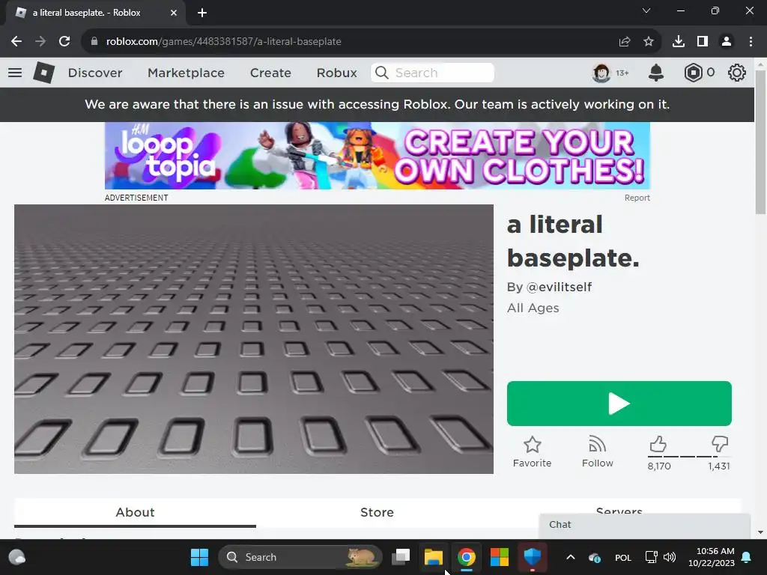Switch to the Store tab
The width and height of the screenshot is (767, 575).
(x=377, y=512)
